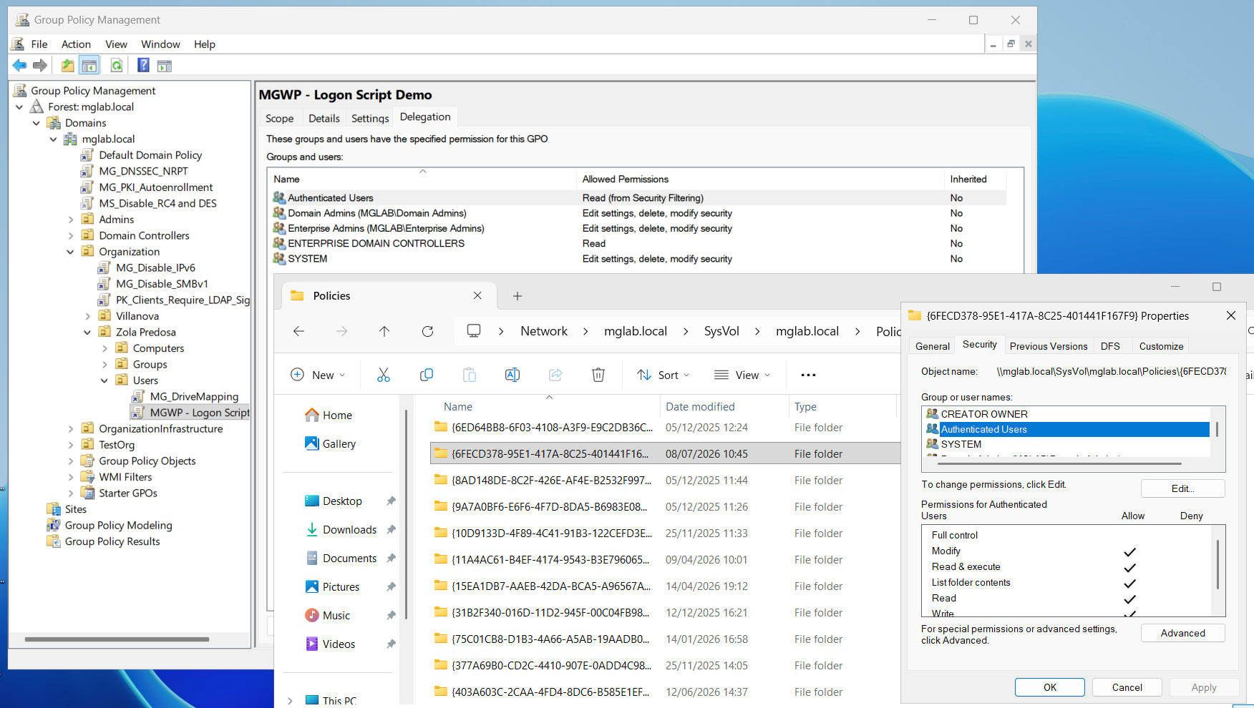Click Explorer's Up arrow to parent folder
This screenshot has height=708, width=1254.
(x=384, y=331)
